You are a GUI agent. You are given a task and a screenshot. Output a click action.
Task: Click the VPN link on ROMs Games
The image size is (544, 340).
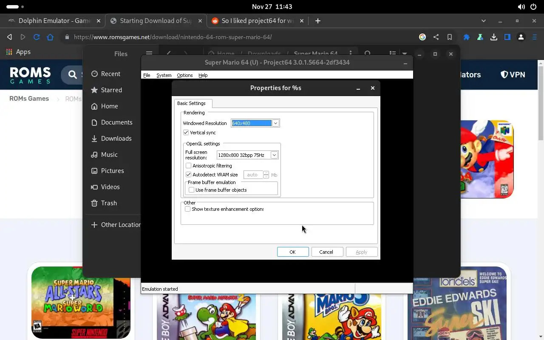(513, 75)
